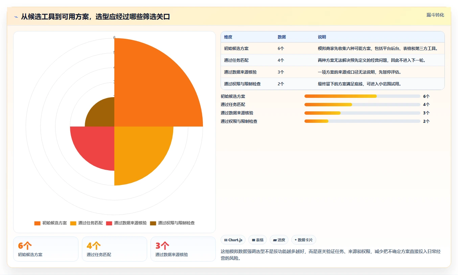Click the 4个 cell in the table
This screenshot has height=275, width=458.
(x=281, y=60)
